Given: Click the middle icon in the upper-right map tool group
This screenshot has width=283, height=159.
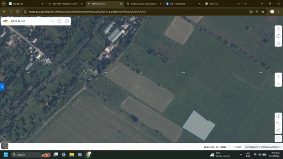Looking at the screenshot, I should coord(278,36).
